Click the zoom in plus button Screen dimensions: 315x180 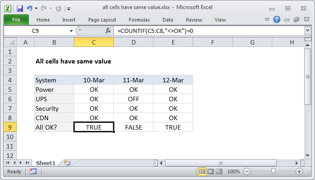click(x=299, y=171)
